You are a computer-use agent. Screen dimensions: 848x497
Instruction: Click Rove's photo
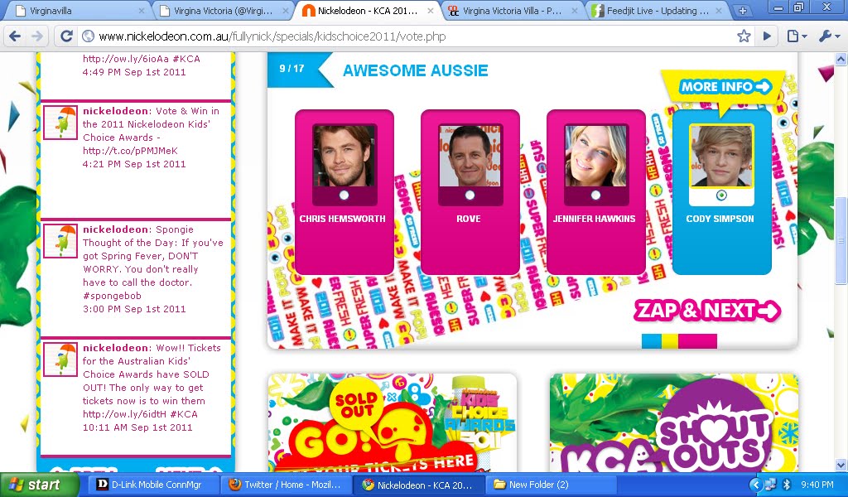click(x=470, y=157)
